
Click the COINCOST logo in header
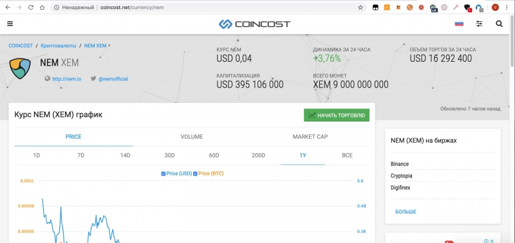(254, 24)
